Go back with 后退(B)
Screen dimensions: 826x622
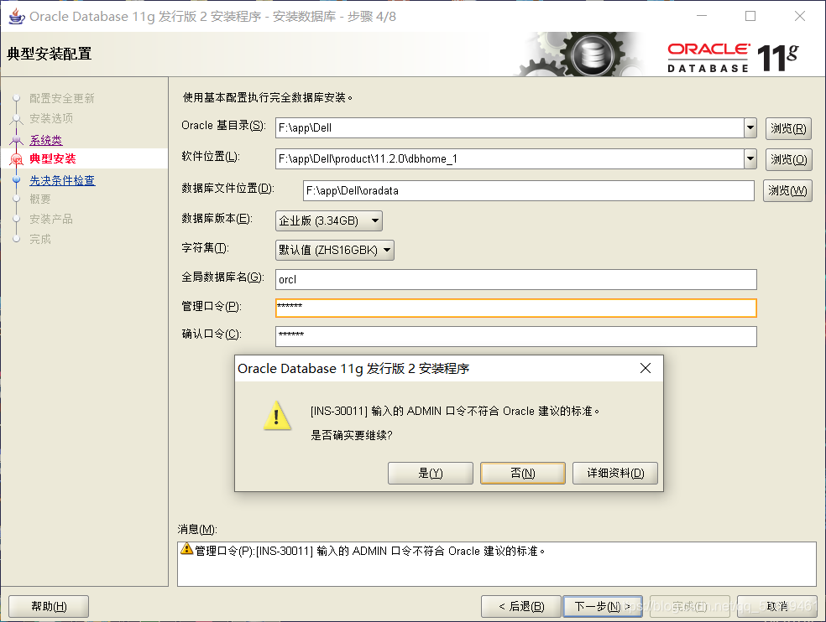[521, 606]
